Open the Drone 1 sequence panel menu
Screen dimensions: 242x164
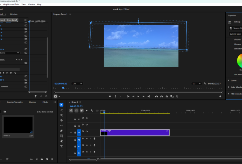(80, 102)
